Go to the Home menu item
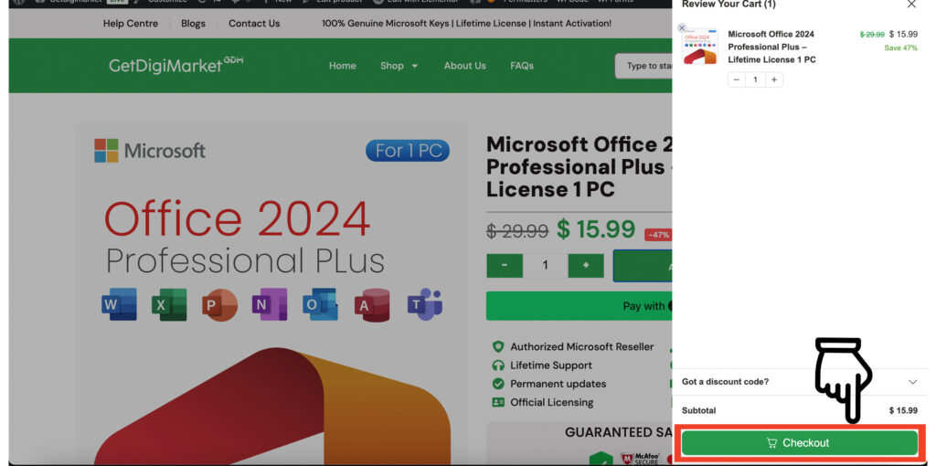Image resolution: width=936 pixels, height=466 pixels. pos(343,66)
